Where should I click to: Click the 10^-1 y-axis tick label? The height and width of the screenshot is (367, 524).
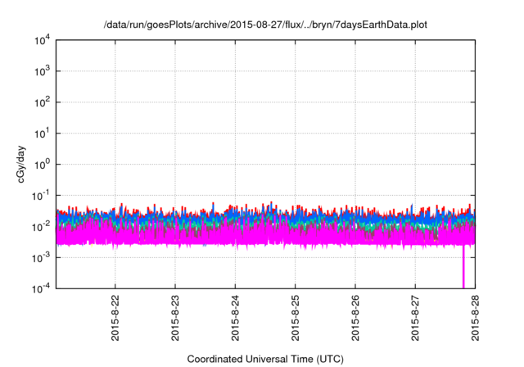41,196
